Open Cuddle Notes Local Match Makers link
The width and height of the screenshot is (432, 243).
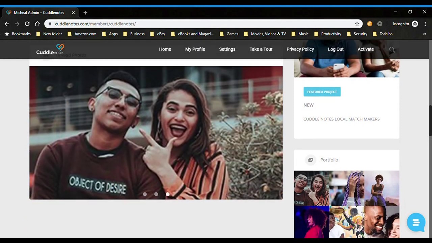(x=342, y=119)
